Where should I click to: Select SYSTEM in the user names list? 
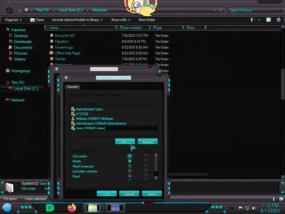coord(114,114)
